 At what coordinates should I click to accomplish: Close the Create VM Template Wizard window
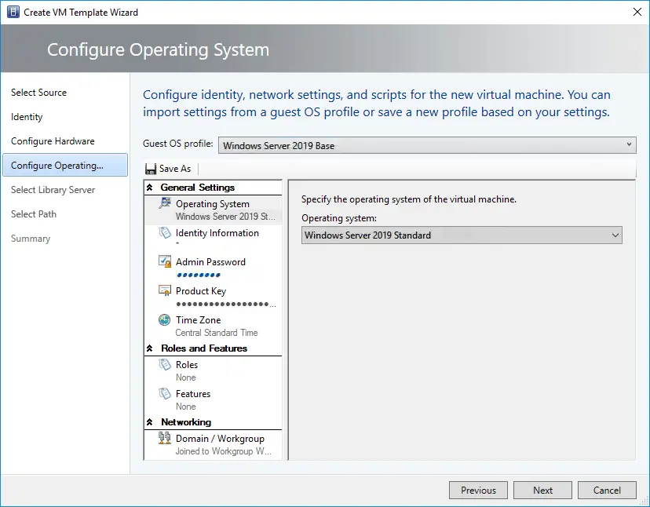click(637, 12)
